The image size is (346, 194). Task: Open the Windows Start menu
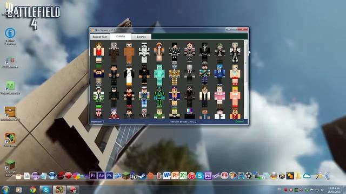pos(5,190)
